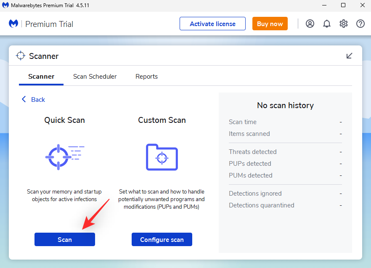
Task: Start the Quick Scan with Scan button
Action: click(x=65, y=239)
